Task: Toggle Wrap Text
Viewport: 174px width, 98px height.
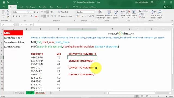Action: (63, 12)
